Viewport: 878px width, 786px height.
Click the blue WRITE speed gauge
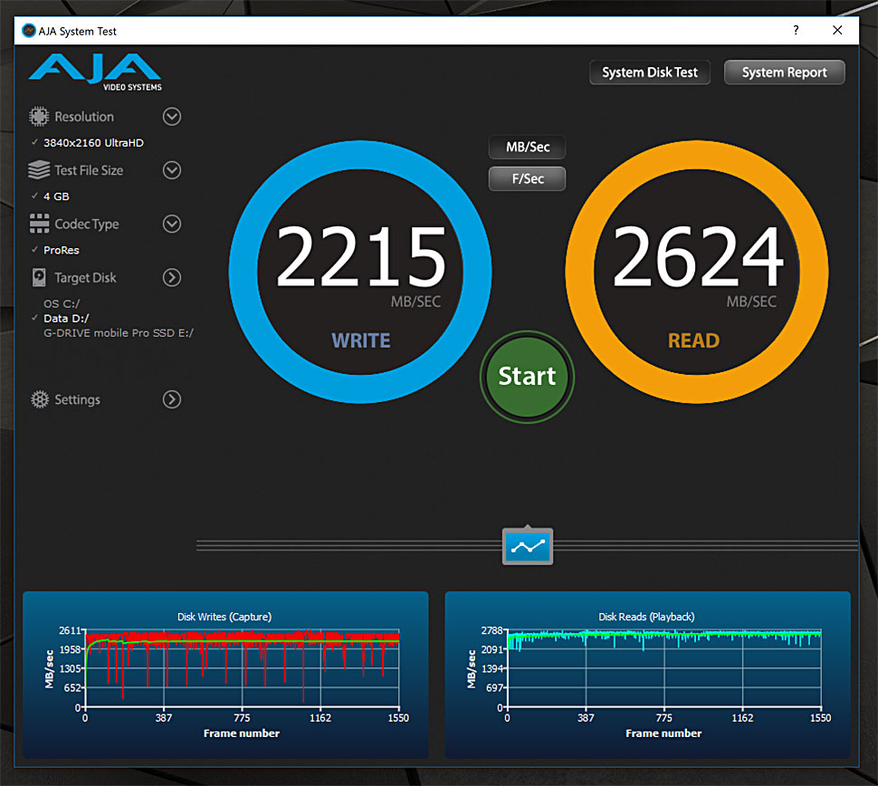coord(360,272)
